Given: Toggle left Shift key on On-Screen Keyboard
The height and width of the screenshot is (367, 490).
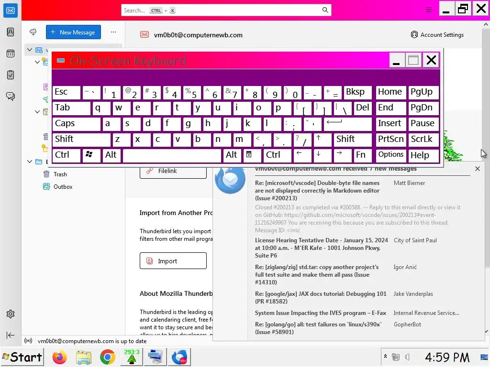Looking at the screenshot, I should pyautogui.click(x=81, y=139).
